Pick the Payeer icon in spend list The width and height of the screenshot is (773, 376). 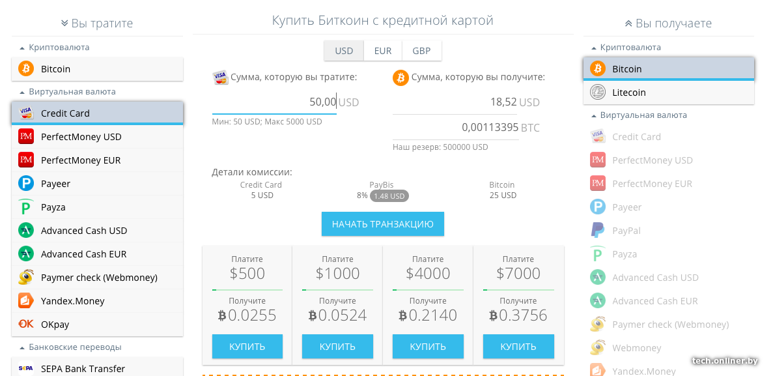click(x=26, y=184)
